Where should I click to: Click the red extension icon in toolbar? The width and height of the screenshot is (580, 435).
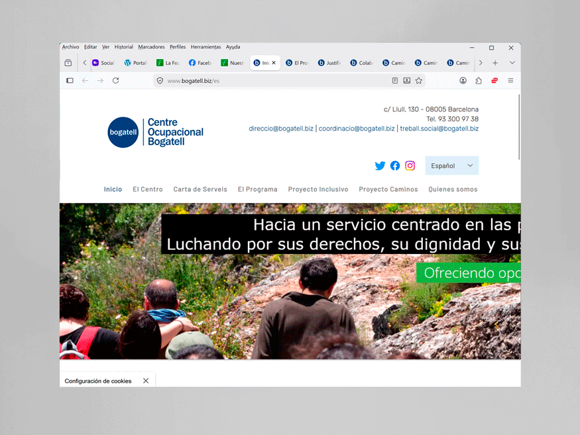tap(494, 81)
